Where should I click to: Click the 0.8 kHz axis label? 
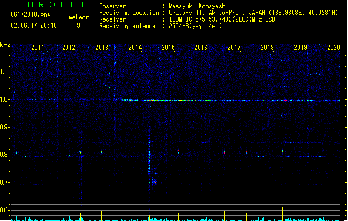[4, 155]
